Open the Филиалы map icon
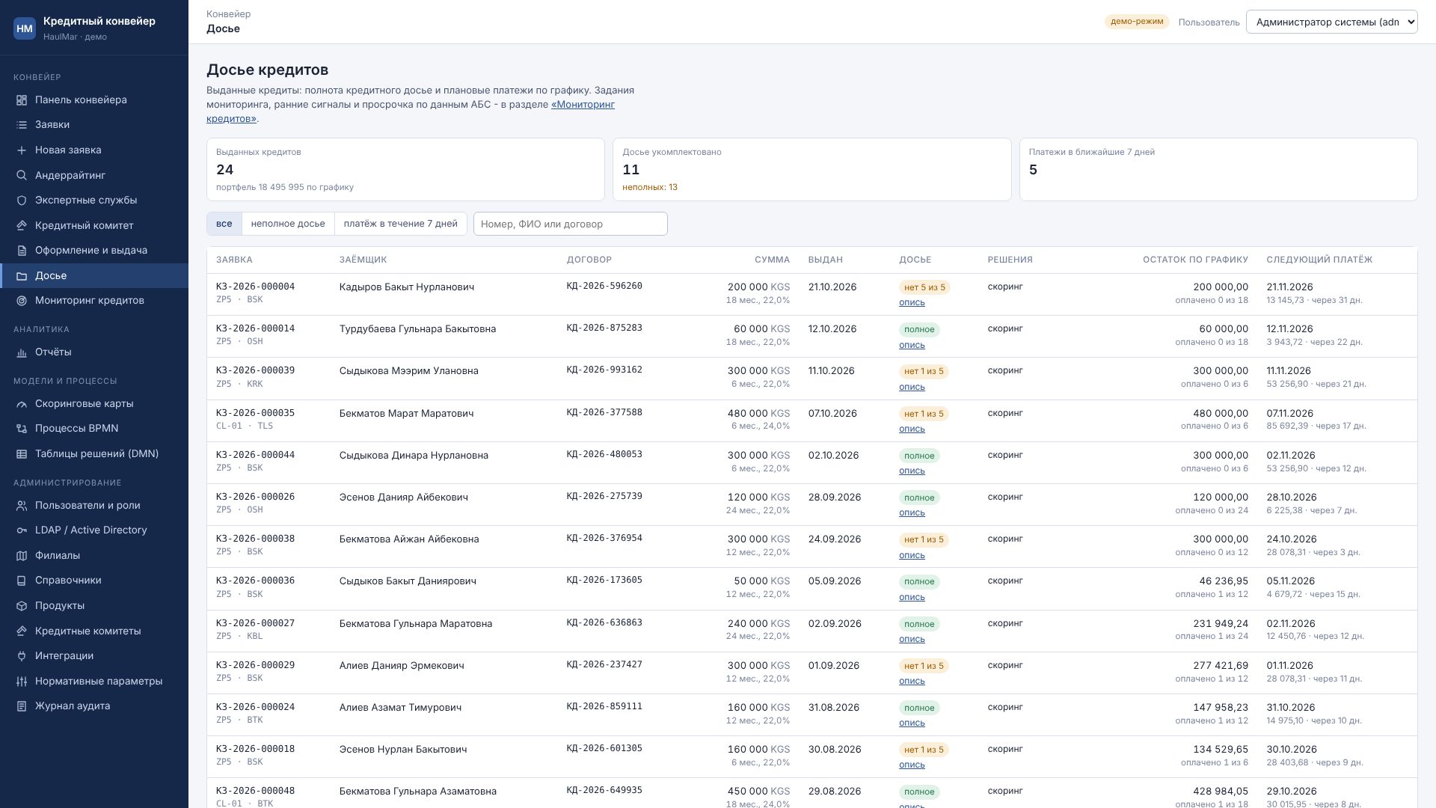The height and width of the screenshot is (808, 1436). [22, 556]
